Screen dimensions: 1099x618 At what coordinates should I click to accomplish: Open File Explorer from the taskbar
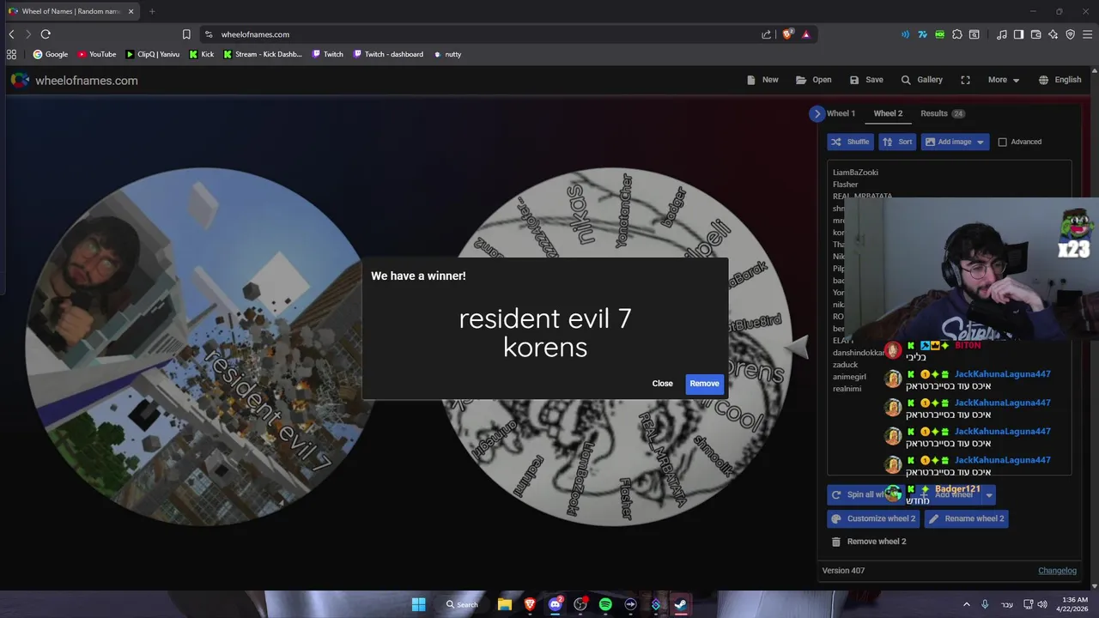click(505, 604)
